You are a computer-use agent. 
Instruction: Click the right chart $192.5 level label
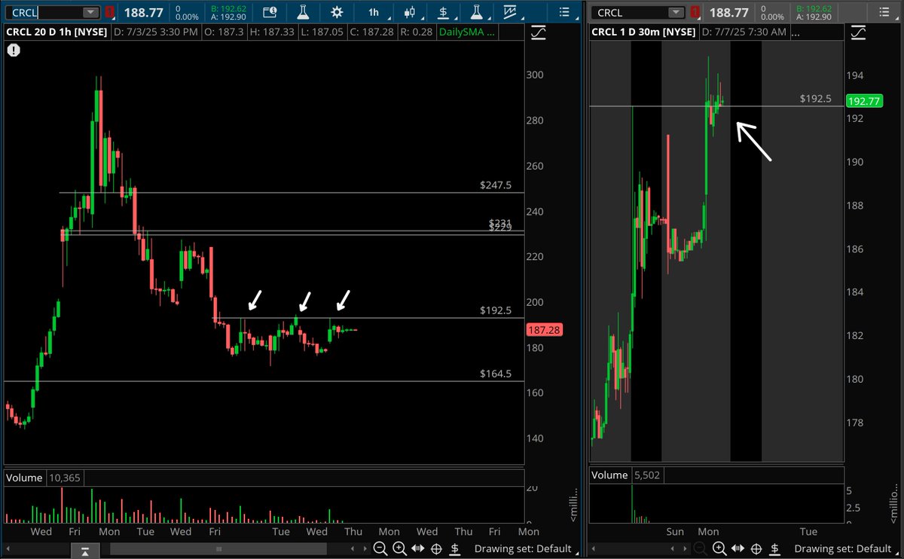816,98
